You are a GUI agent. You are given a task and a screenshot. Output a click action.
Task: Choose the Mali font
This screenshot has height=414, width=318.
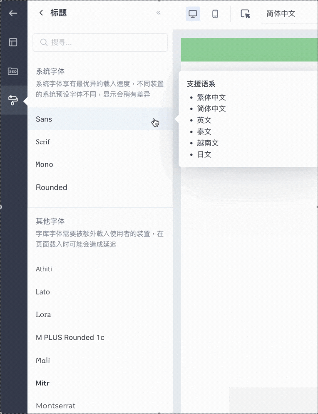click(x=100, y=360)
